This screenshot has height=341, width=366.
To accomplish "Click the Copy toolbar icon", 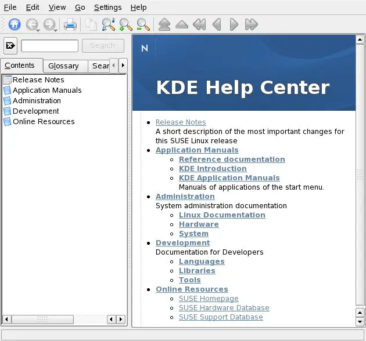I will [x=91, y=24].
